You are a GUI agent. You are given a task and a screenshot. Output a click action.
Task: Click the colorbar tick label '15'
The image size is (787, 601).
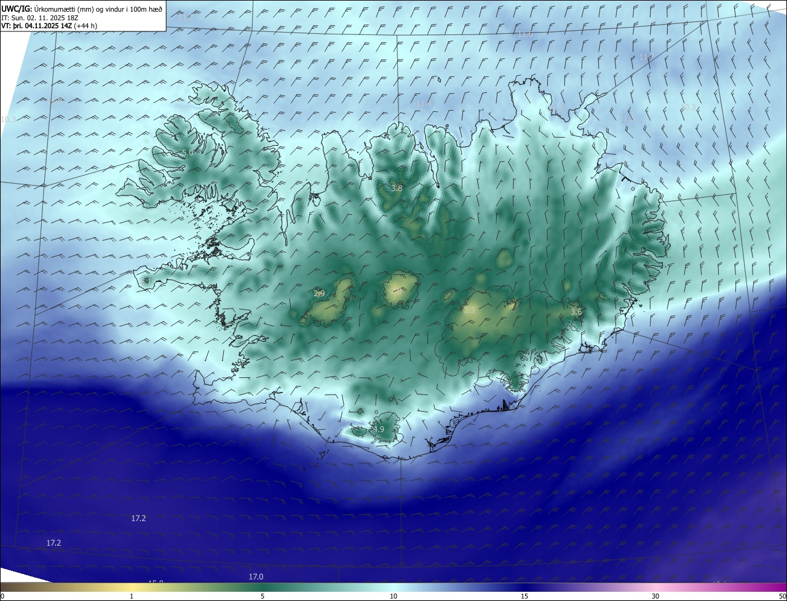pyautogui.click(x=524, y=596)
